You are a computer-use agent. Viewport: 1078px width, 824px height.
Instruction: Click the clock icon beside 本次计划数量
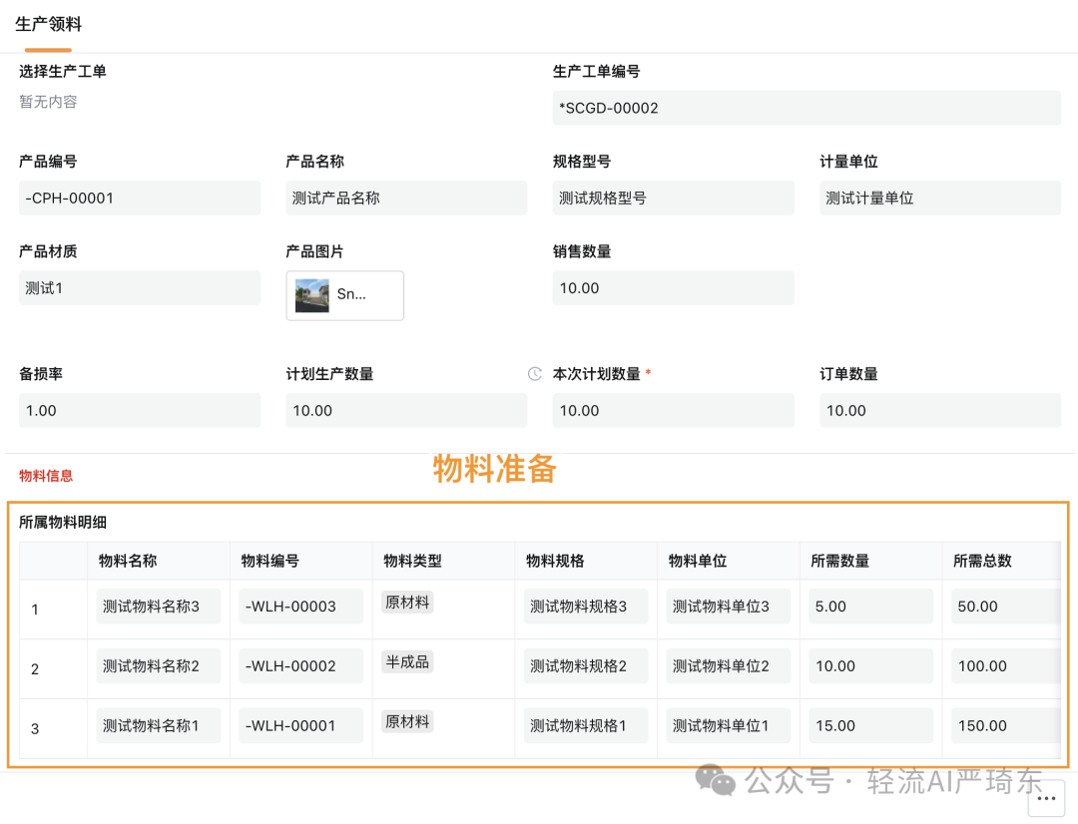point(535,373)
